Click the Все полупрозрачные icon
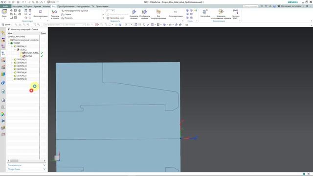The width and height of the screenshot is (313, 176). [x=158, y=14]
